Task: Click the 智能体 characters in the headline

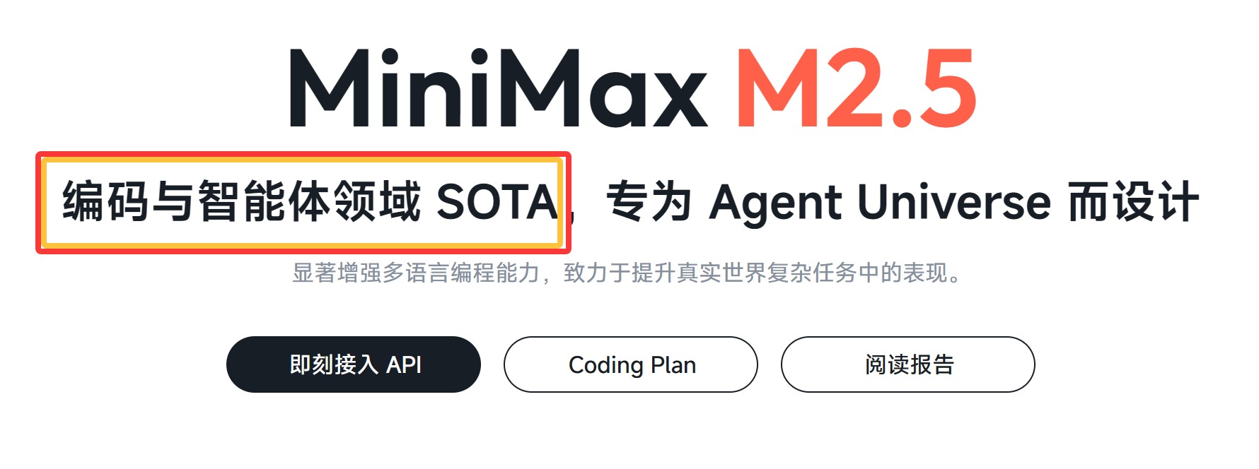Action: (x=265, y=202)
